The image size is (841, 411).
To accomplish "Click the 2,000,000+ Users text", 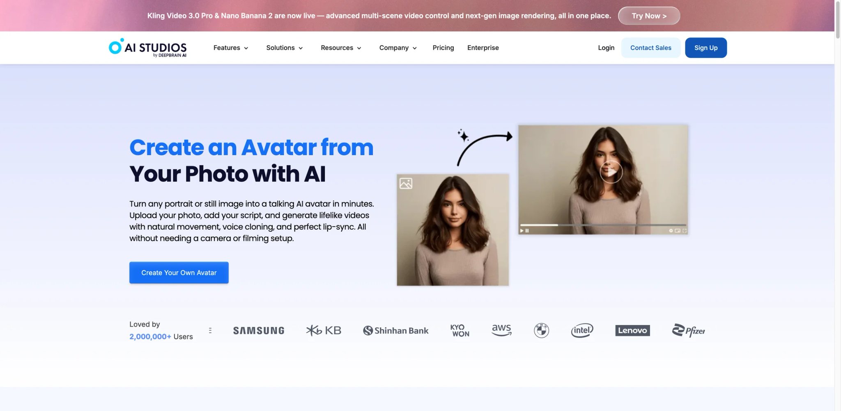I will [161, 336].
